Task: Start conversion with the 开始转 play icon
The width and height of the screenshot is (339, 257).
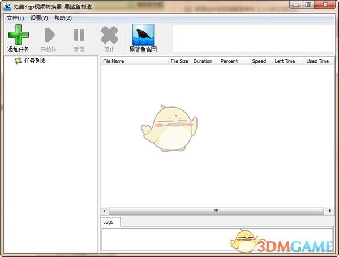Action: coord(49,35)
